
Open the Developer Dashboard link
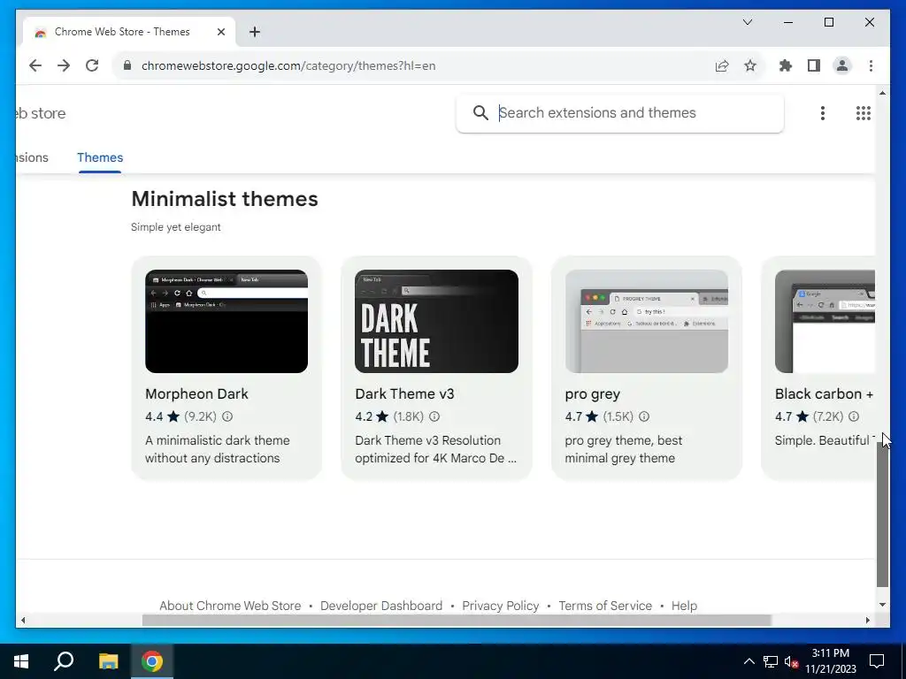[x=381, y=606]
